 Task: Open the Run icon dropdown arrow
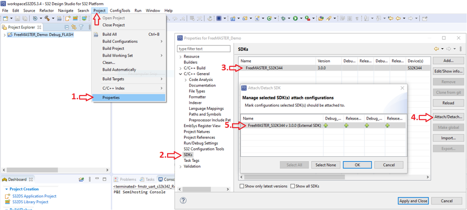(301, 18)
